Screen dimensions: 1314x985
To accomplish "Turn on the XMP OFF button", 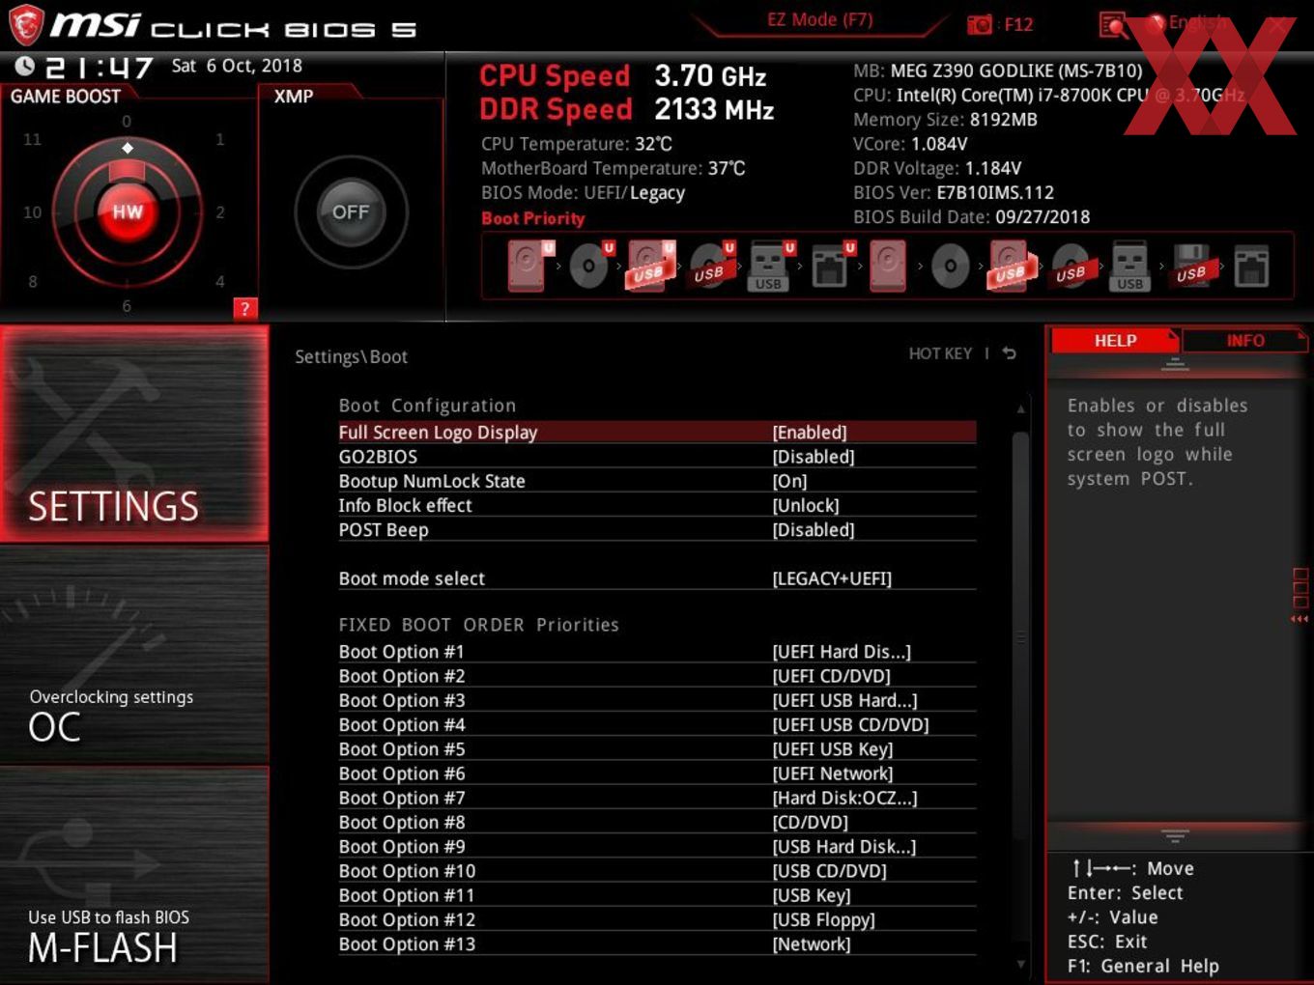I will [351, 212].
